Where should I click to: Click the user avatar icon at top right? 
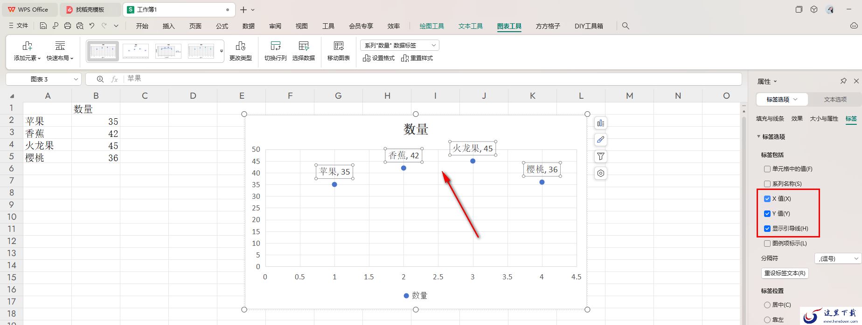830,9
